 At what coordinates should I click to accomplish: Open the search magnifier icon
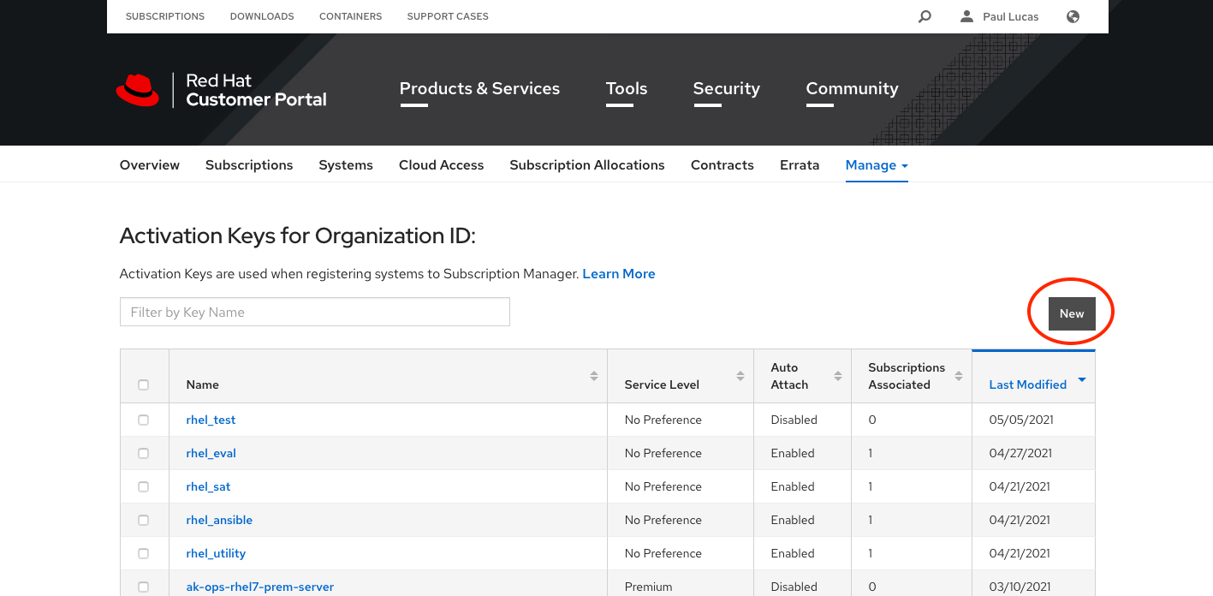925,16
